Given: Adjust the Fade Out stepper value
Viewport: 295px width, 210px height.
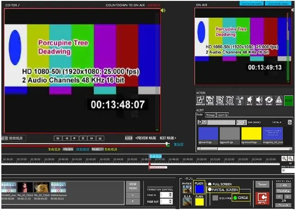Looking at the screenshot, I should coord(172,202).
